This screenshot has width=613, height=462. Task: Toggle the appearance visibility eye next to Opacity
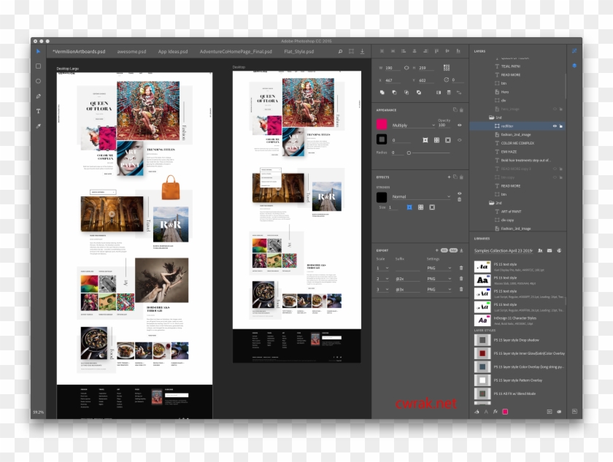460,125
